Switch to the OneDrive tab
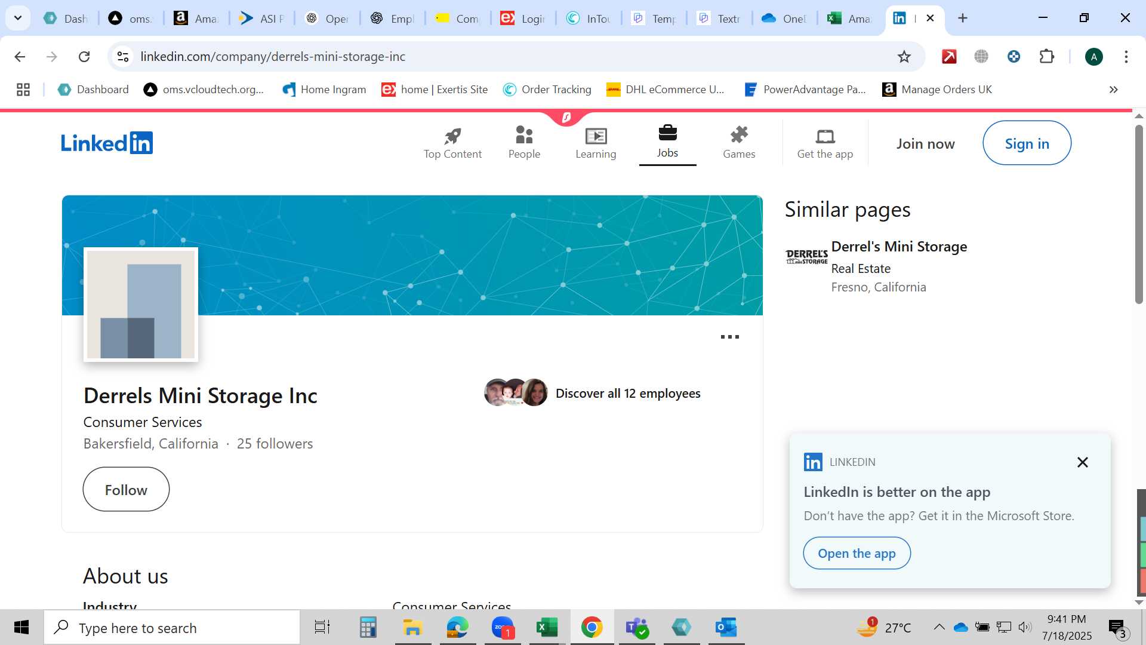Viewport: 1146px width, 645px height. click(784, 19)
